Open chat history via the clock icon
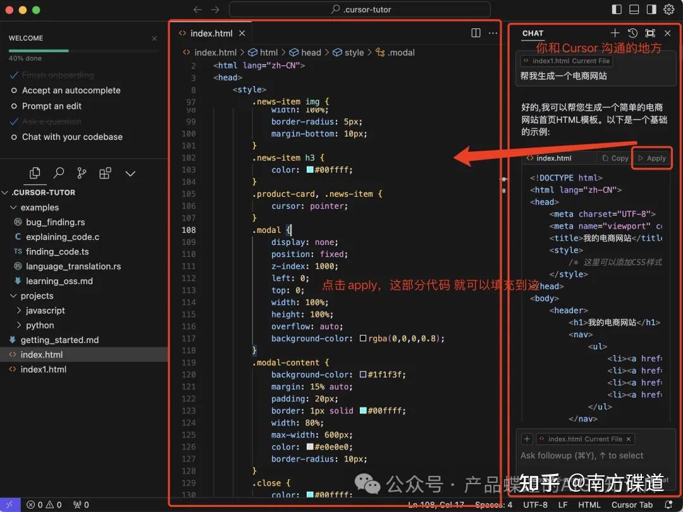Image resolution: width=683 pixels, height=512 pixels. click(x=631, y=33)
